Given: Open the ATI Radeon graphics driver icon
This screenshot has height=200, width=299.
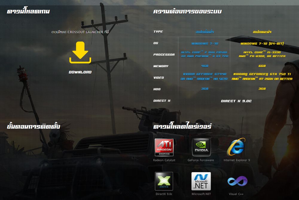Looking at the screenshot, I should (x=164, y=147).
